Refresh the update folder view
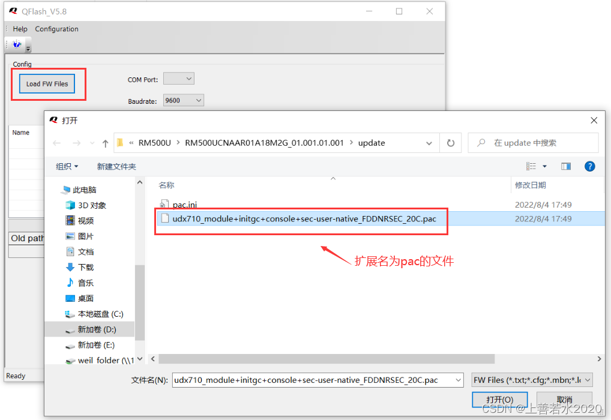This screenshot has width=611, height=420. 451,143
